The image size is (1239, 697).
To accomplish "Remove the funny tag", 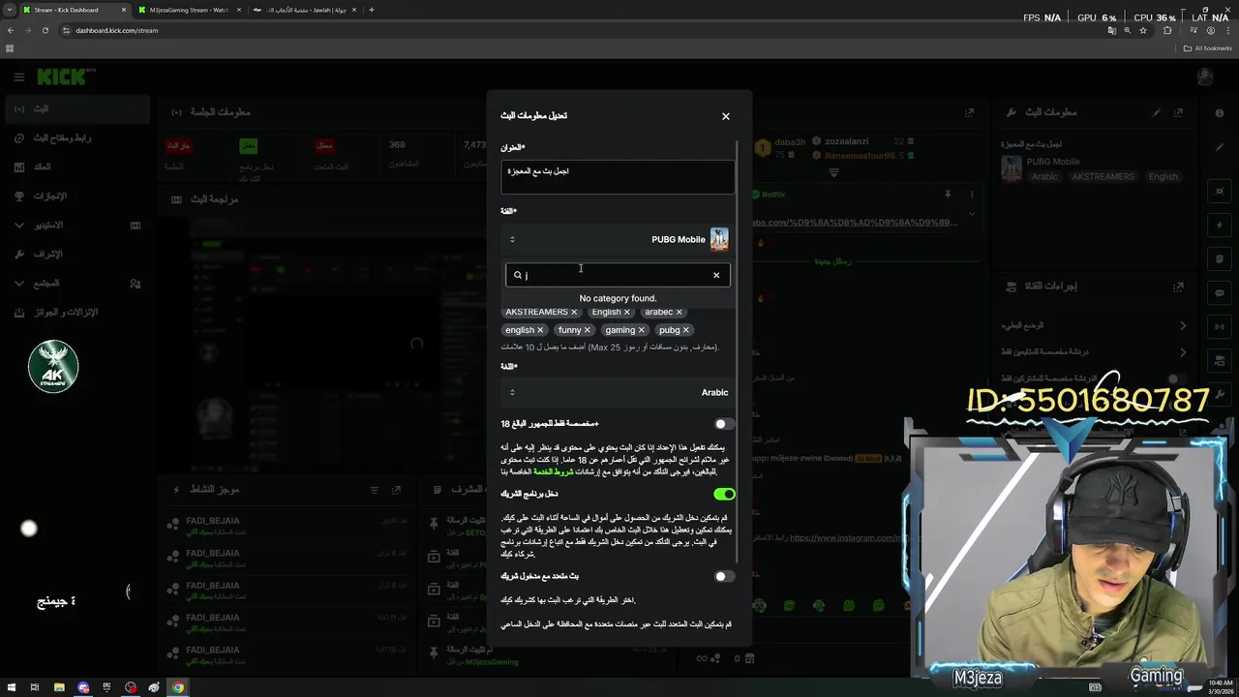I will 587,330.
